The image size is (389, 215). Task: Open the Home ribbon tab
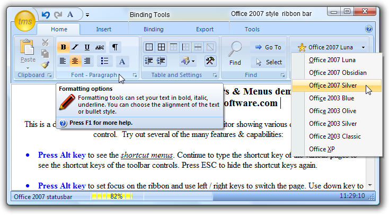click(59, 29)
